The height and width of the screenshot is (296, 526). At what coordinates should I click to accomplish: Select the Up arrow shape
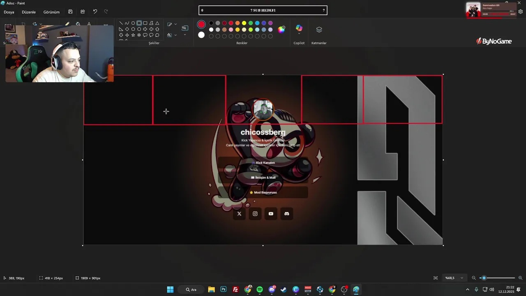pos(157,29)
